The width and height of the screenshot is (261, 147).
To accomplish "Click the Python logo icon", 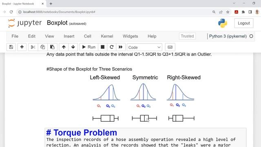I will (x=223, y=23).
